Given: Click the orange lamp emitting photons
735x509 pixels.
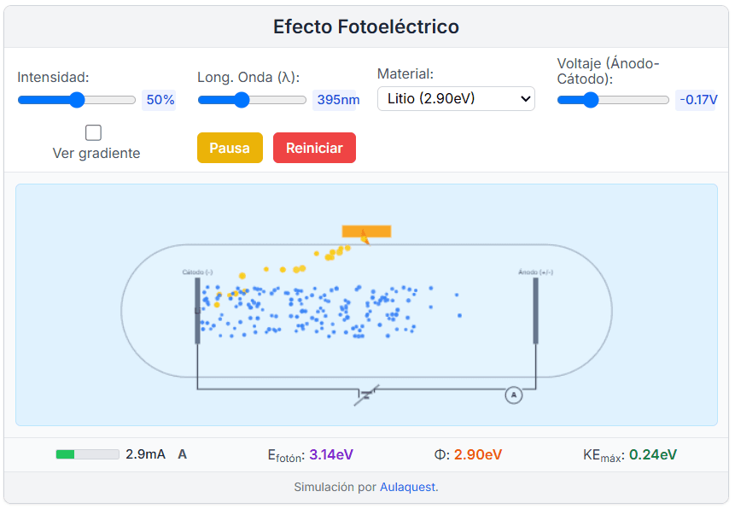Looking at the screenshot, I should click(x=365, y=230).
